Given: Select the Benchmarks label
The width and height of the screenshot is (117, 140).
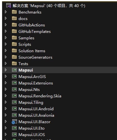Looking at the screenshot, I should click(30, 12).
